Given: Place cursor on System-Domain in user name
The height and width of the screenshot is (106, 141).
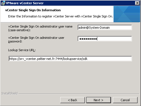Looking at the screenshot, I should point(99,28).
